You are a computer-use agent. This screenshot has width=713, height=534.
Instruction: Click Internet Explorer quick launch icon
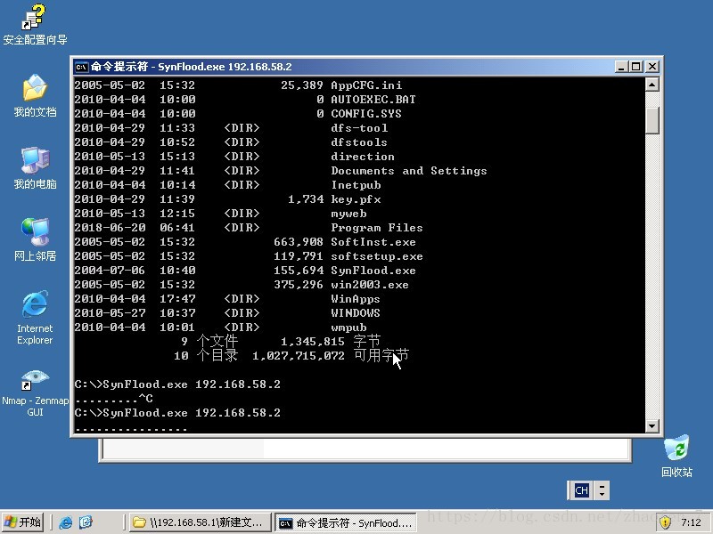pyautogui.click(x=65, y=522)
